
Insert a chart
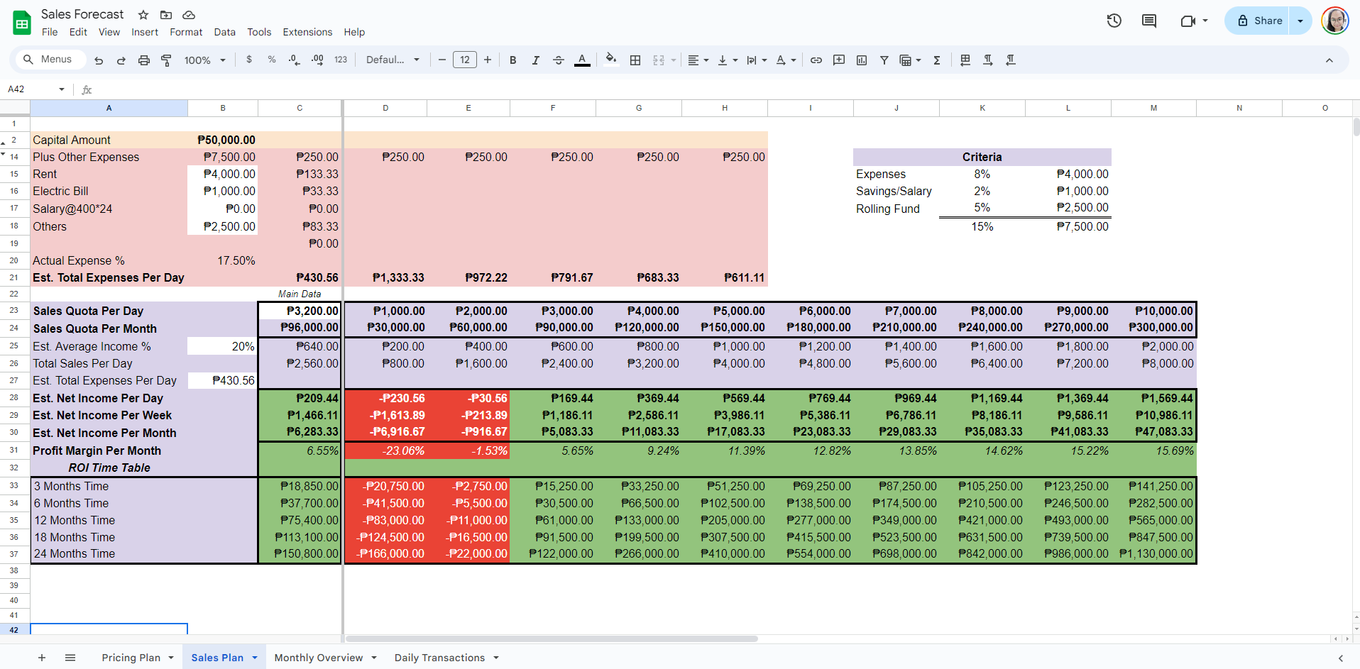(861, 60)
